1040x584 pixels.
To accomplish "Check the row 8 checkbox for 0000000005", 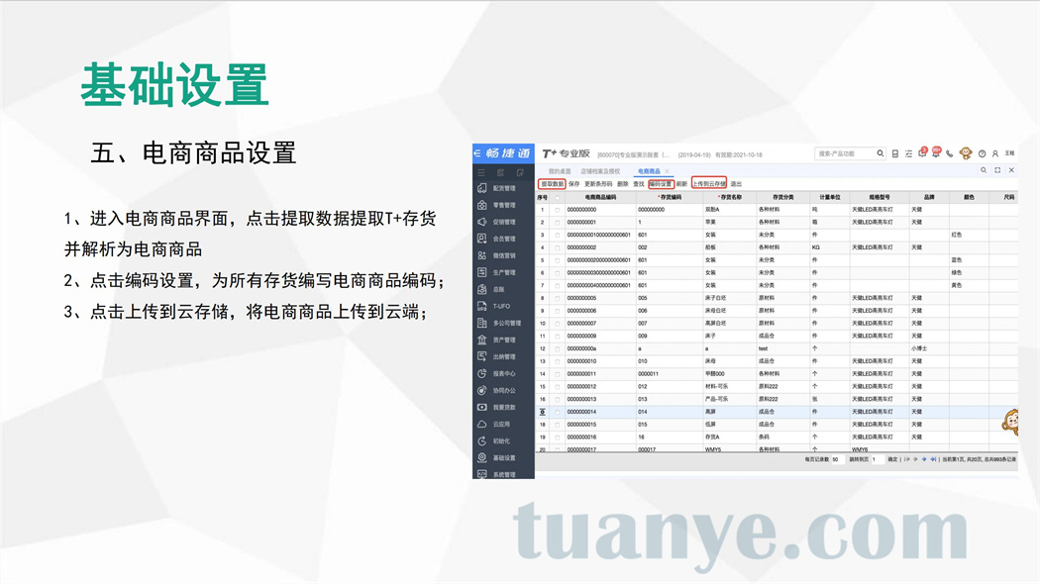I will click(557, 298).
